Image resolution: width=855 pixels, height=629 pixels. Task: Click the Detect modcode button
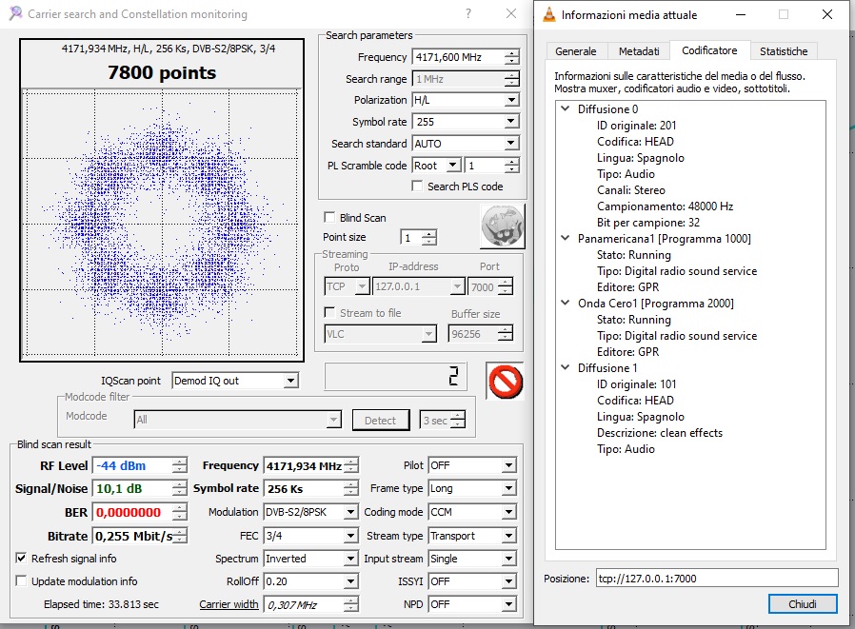[380, 421]
